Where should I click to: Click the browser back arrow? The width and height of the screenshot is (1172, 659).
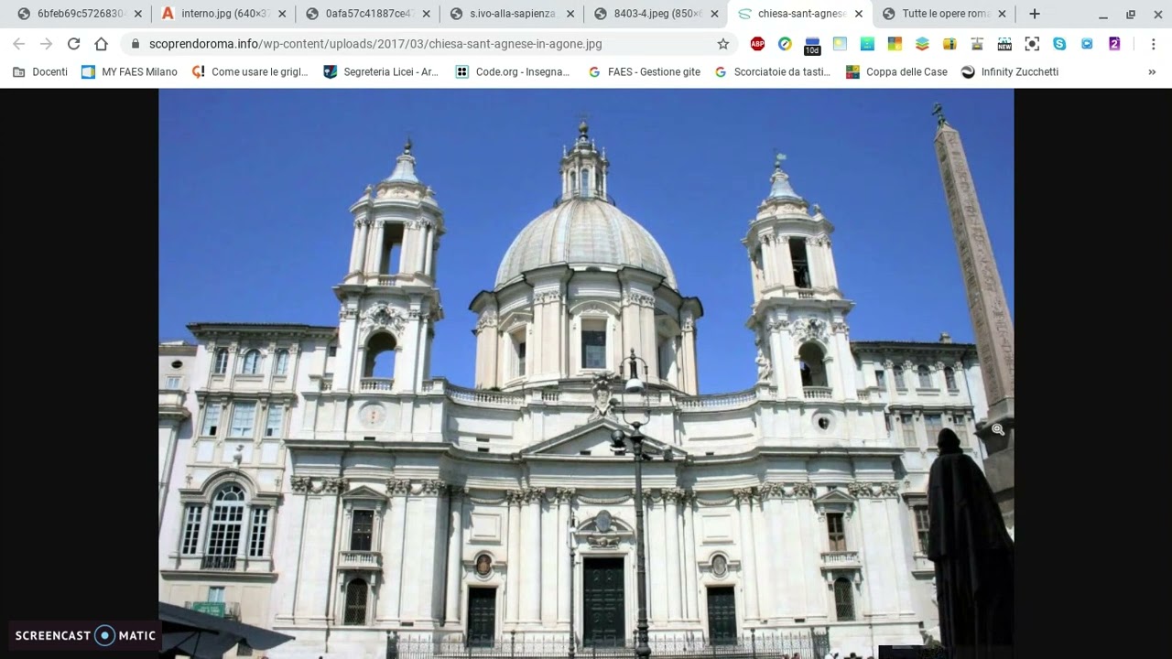coord(19,44)
